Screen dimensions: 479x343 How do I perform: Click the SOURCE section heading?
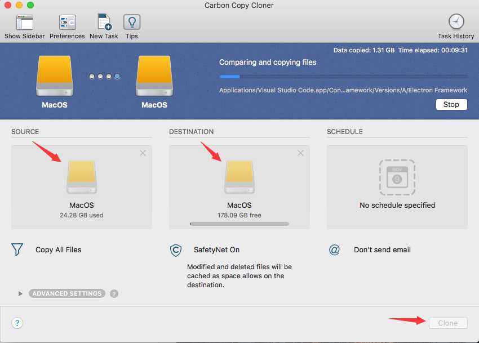coord(25,132)
